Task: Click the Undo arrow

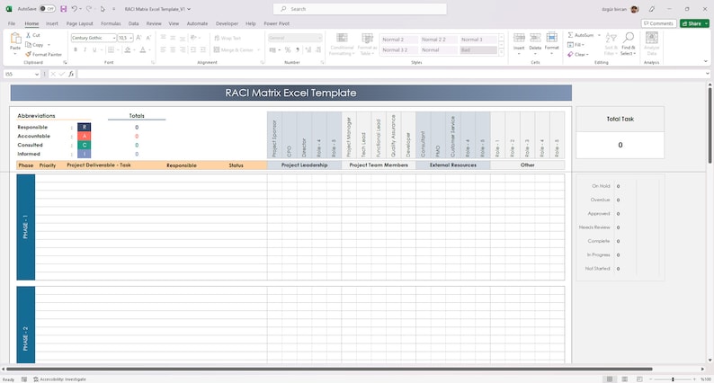Action: (x=75, y=9)
